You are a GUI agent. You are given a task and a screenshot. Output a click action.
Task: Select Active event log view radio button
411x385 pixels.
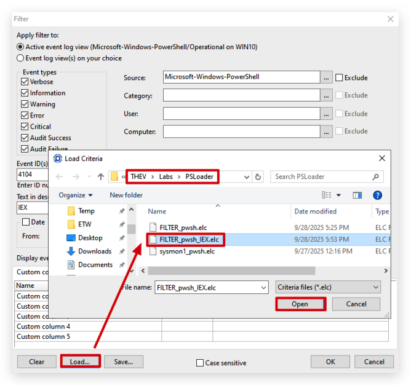20,47
